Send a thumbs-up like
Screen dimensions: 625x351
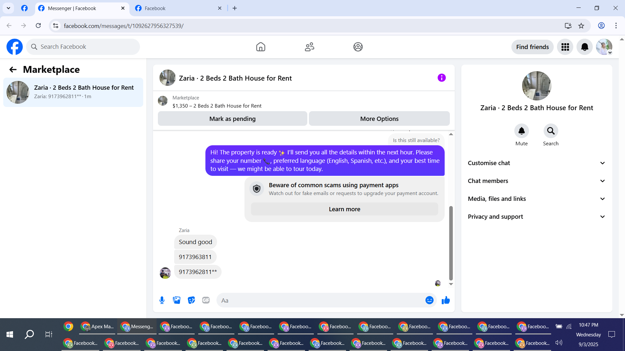(x=446, y=300)
